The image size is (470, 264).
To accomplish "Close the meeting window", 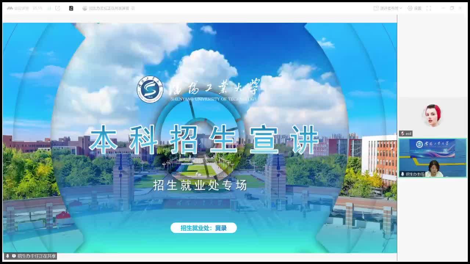I will (x=460, y=8).
